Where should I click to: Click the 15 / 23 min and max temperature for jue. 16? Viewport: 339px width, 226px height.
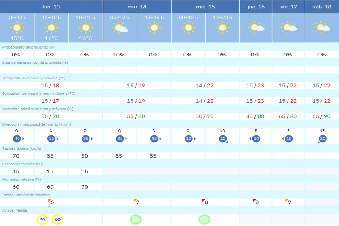pos(255,85)
